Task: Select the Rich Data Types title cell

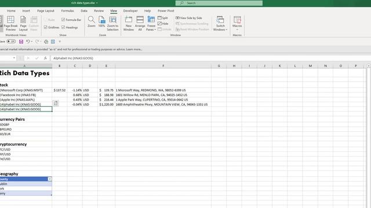Action: pyautogui.click(x=26, y=73)
